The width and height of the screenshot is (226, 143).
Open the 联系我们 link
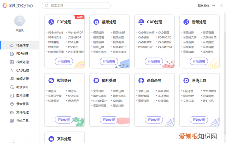pos(203,6)
